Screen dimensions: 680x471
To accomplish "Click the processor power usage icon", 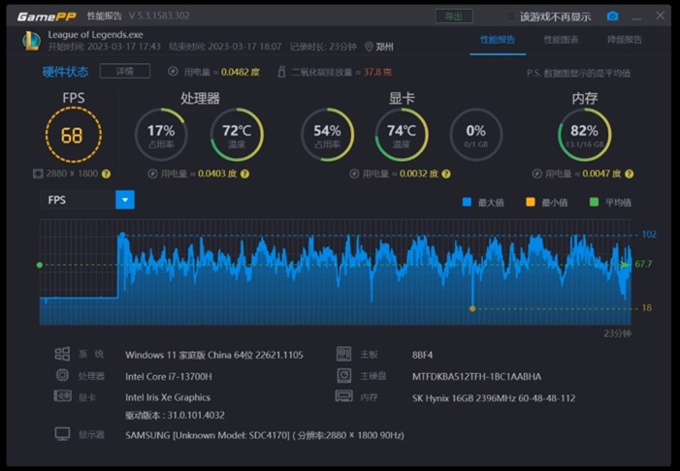I will (x=152, y=173).
